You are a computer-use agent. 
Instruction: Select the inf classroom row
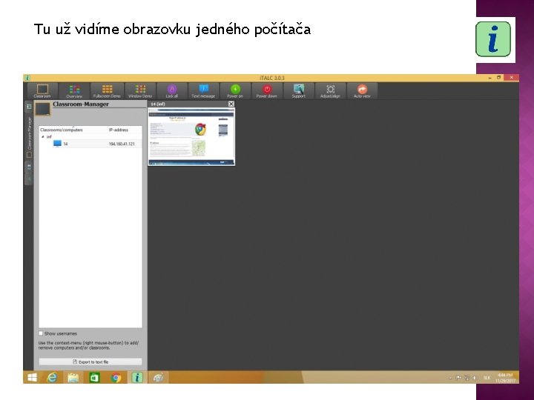click(x=90, y=137)
